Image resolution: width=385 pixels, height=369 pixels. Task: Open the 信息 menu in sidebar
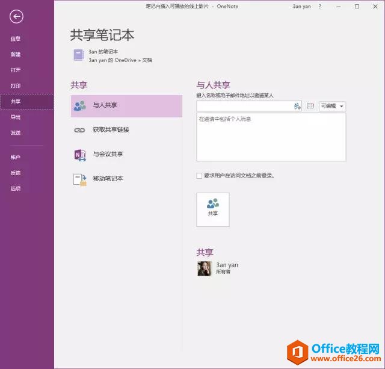coord(16,39)
